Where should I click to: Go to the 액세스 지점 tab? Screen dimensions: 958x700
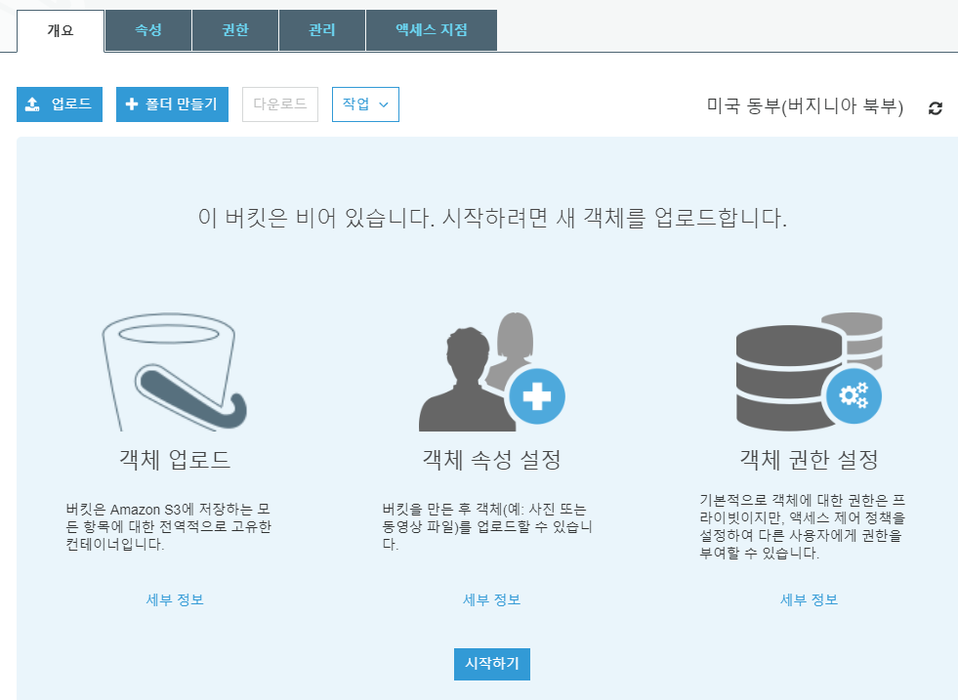pos(432,30)
